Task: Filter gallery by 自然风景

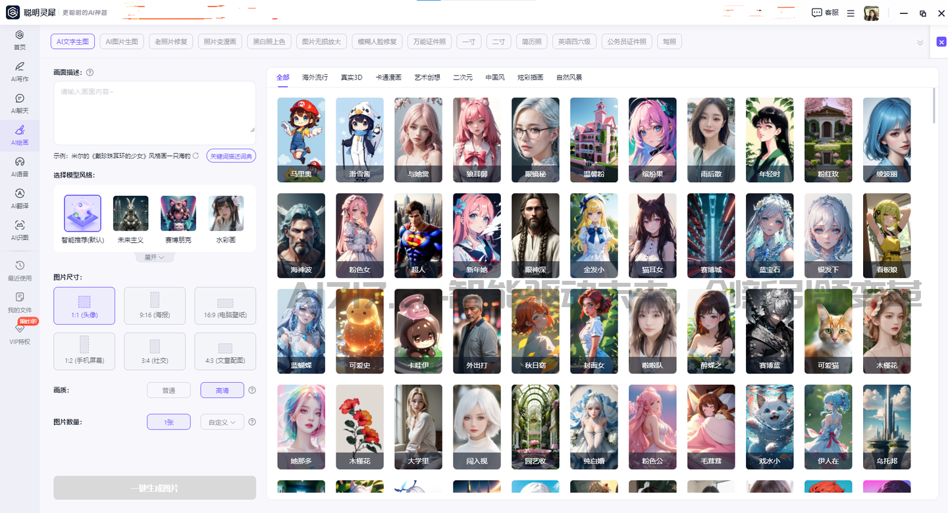Action: tap(569, 78)
